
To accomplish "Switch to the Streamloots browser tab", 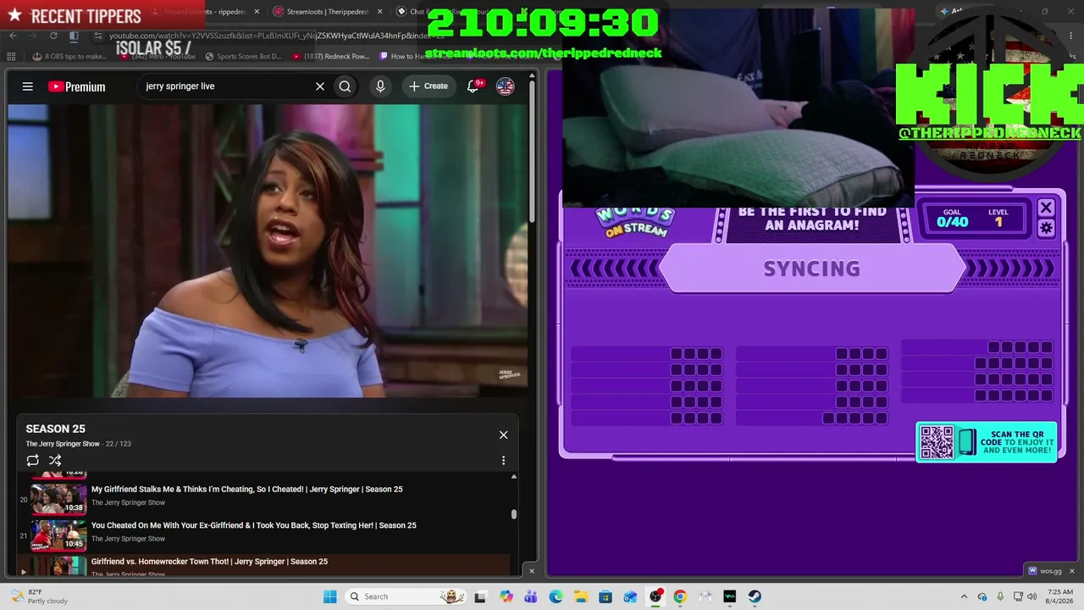I will 328,12.
